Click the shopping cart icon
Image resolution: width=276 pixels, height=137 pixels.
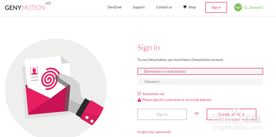pos(185,7)
